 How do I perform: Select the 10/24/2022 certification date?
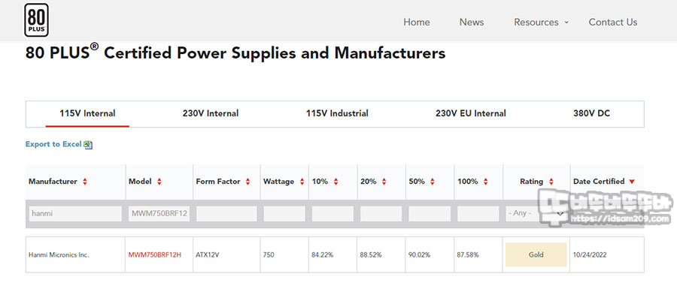(590, 255)
